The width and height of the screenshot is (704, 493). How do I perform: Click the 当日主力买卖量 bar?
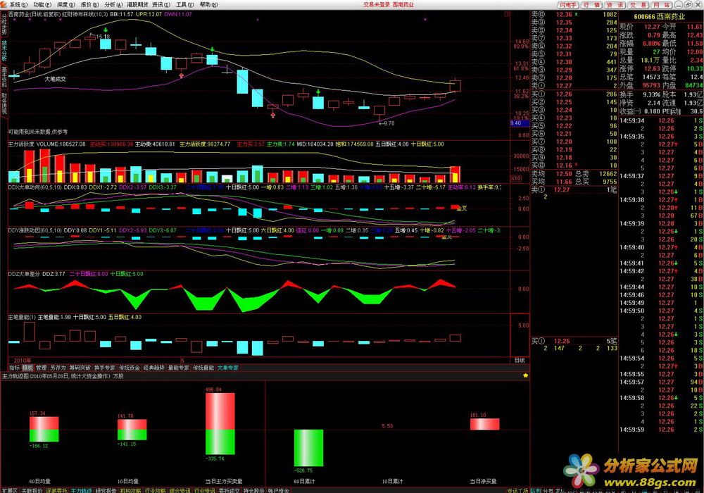coord(220,424)
